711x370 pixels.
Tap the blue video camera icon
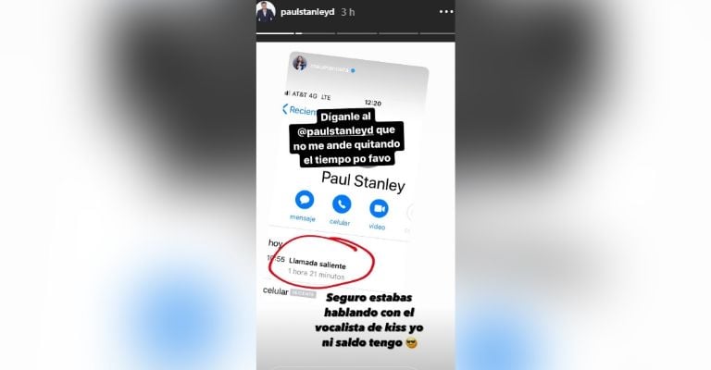(x=379, y=209)
